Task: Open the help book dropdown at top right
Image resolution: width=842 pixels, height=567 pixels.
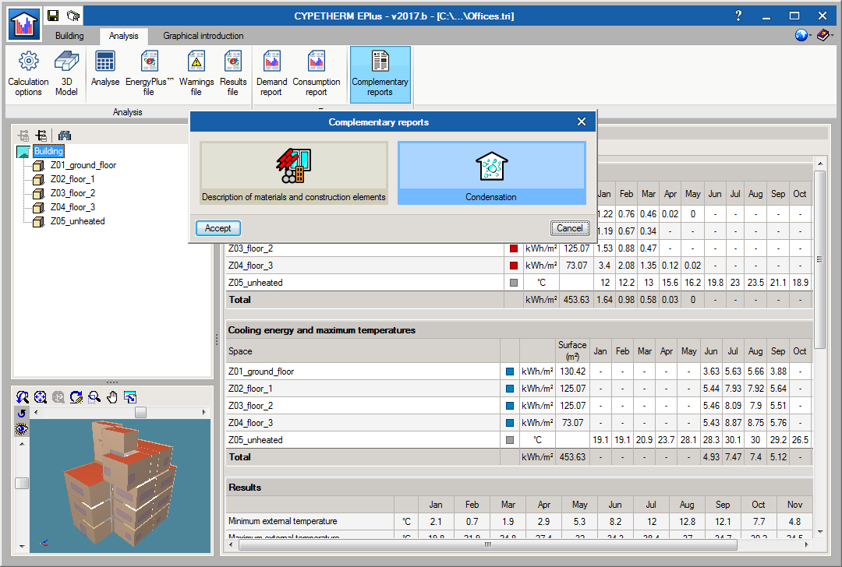Action: pos(825,36)
